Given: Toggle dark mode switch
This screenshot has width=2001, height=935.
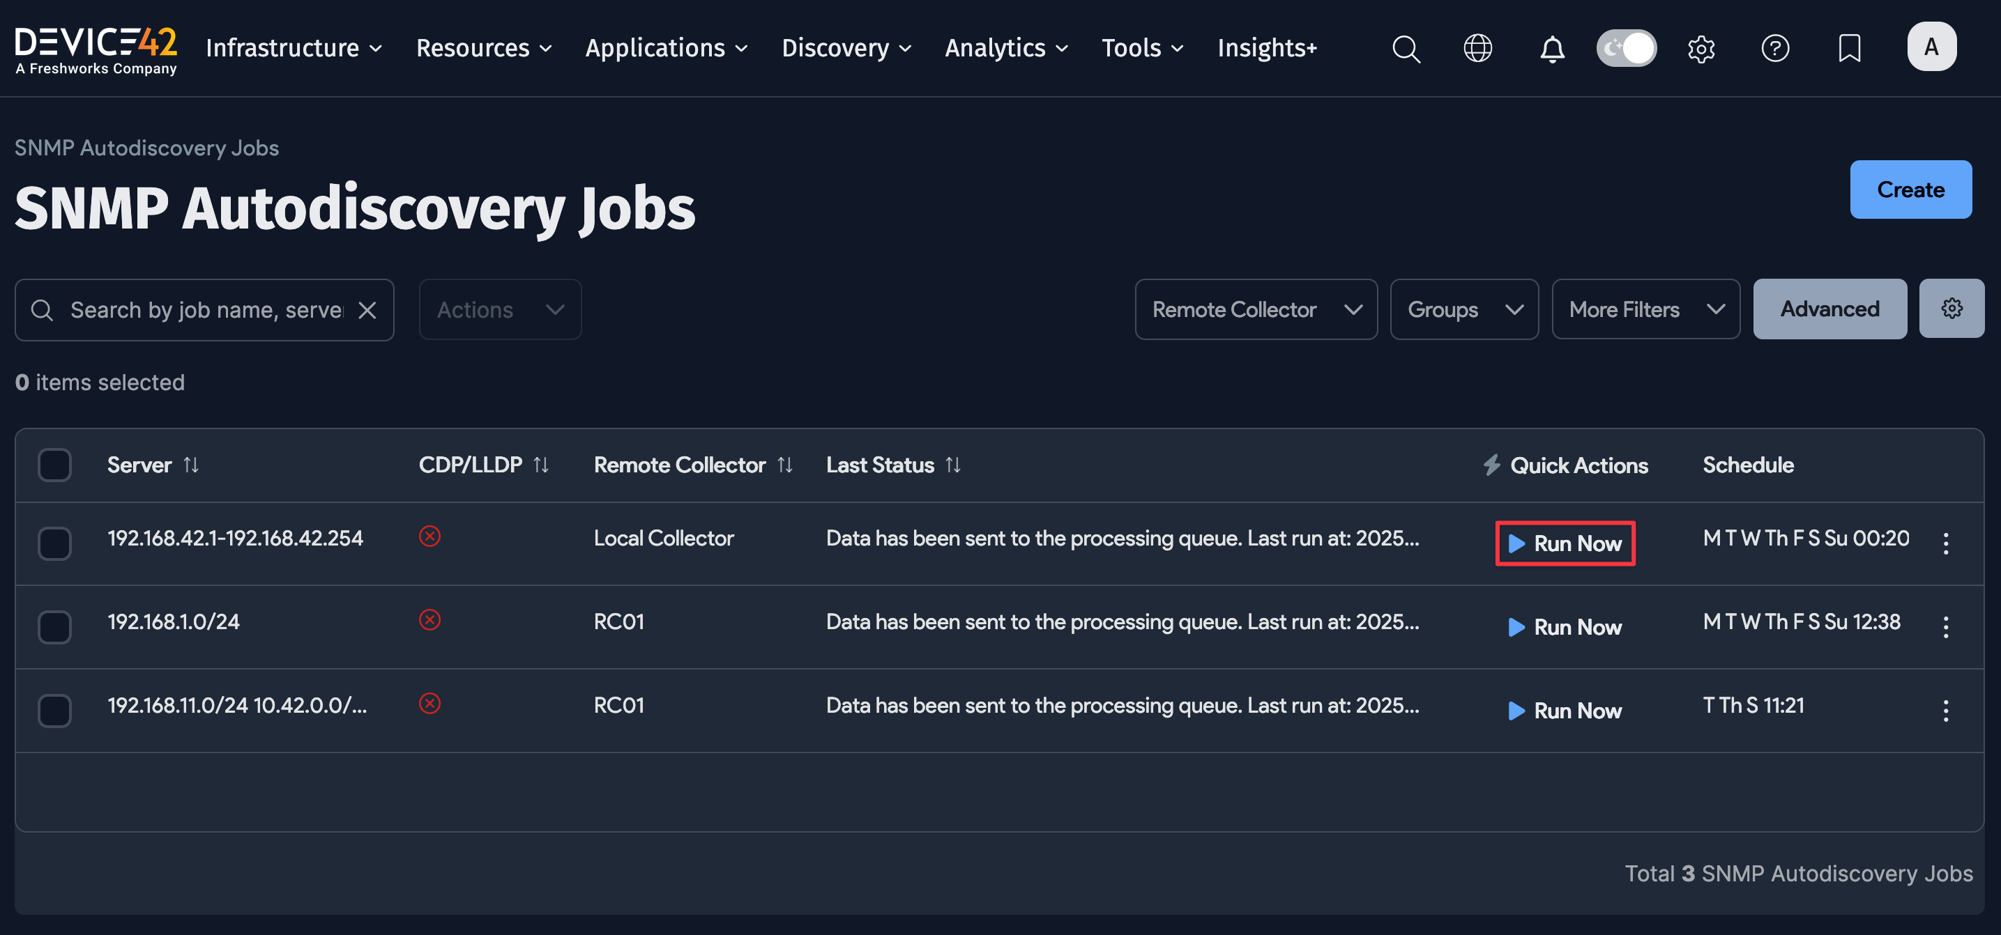Looking at the screenshot, I should [1626, 47].
